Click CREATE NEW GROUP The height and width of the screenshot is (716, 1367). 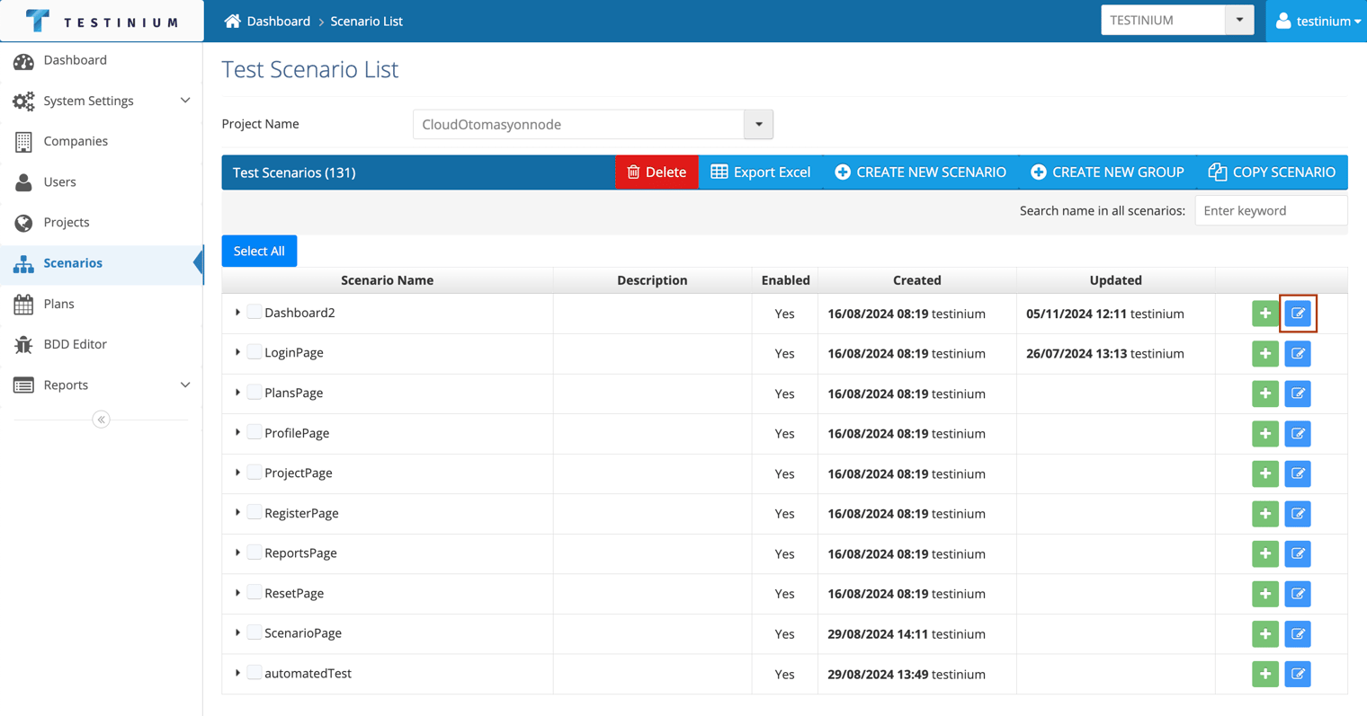click(1107, 172)
